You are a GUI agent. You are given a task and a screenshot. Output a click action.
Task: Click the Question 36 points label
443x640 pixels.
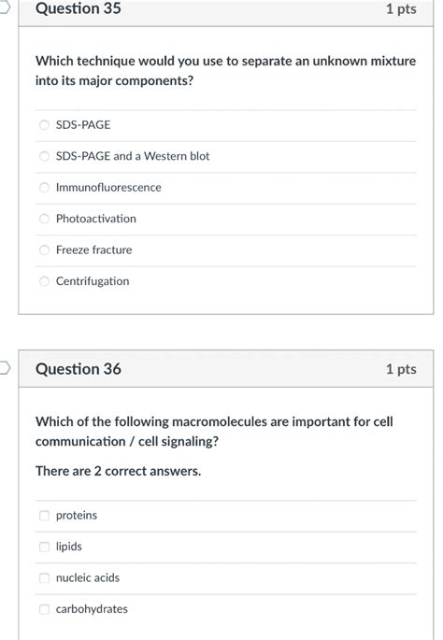pos(401,369)
